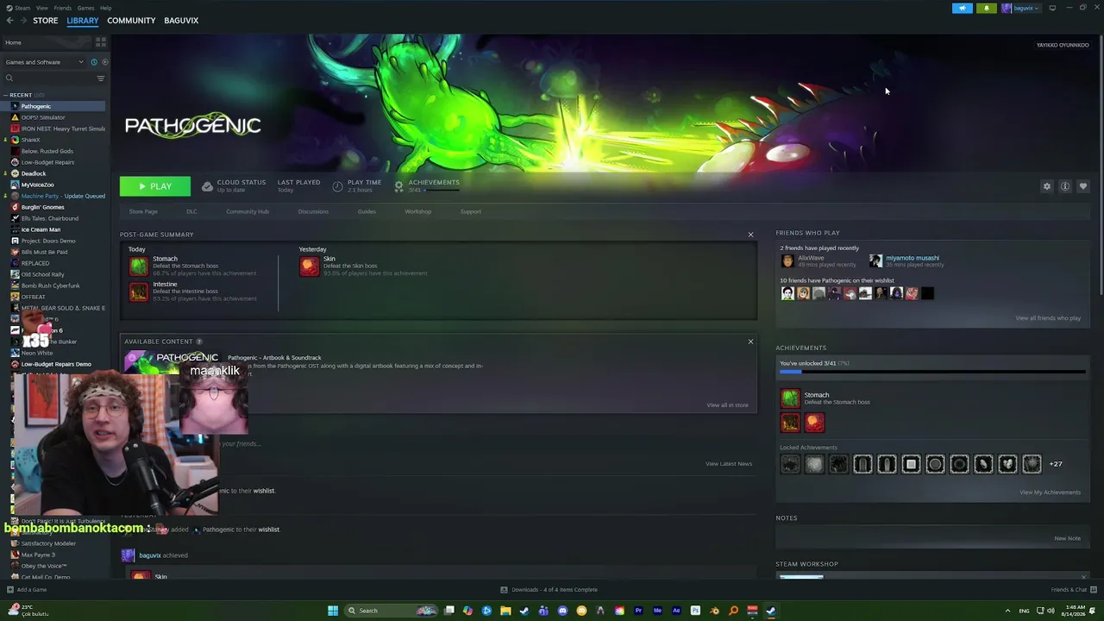Viewport: 1104px width, 621px height.
Task: Open the Help menu
Action: coord(105,8)
